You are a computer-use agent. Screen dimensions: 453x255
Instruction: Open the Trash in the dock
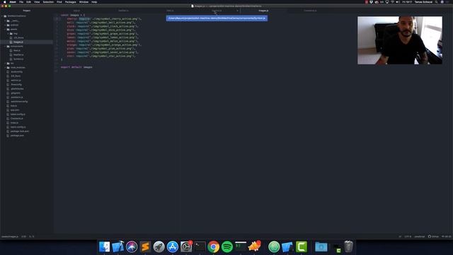click(x=348, y=246)
